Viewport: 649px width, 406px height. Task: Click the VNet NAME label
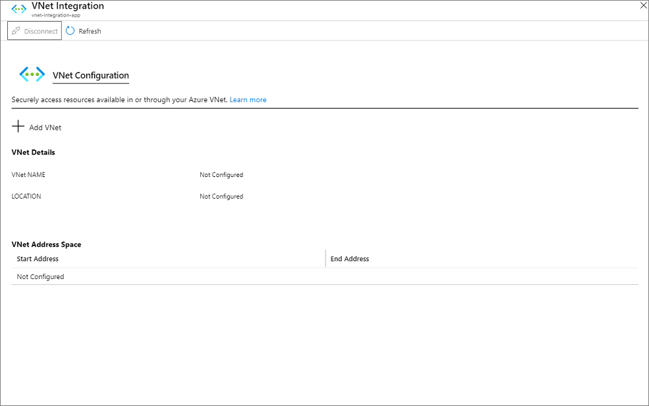(28, 175)
